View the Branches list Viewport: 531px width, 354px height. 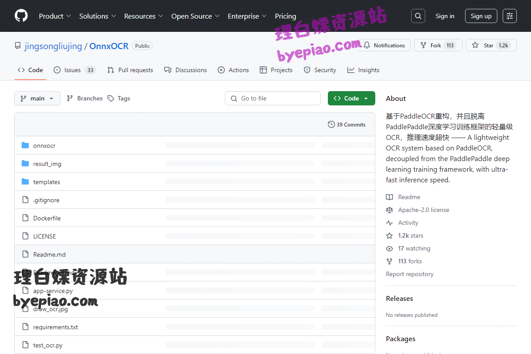(85, 98)
